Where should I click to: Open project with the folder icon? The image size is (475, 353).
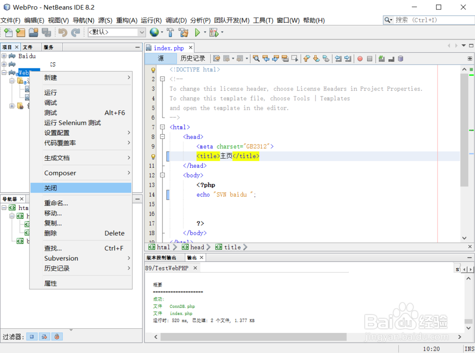coord(33,32)
